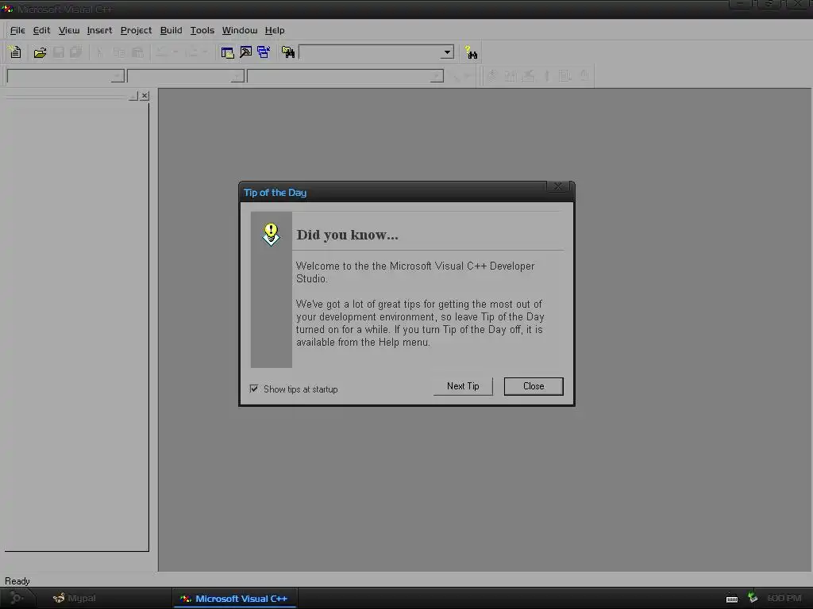Click the grayed Undo dropdown arrow
Image resolution: width=813 pixels, height=609 pixels.
[x=175, y=52]
